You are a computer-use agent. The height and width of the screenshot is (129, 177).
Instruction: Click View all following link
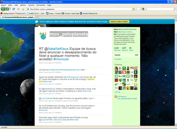(x=118, y=92)
